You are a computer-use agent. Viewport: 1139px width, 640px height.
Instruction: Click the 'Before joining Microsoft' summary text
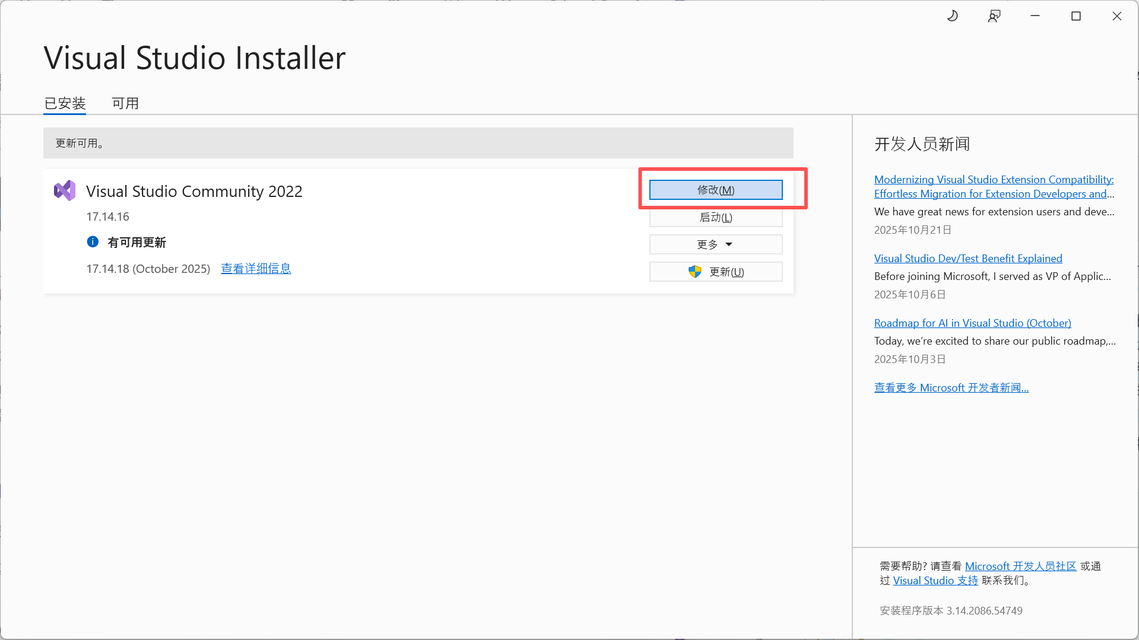coord(992,276)
